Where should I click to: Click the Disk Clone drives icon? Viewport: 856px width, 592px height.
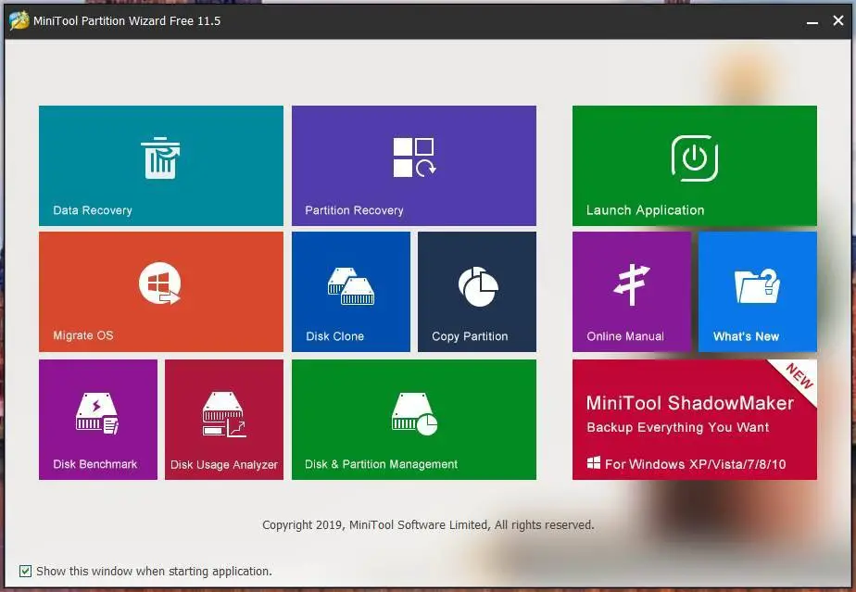pyautogui.click(x=351, y=286)
